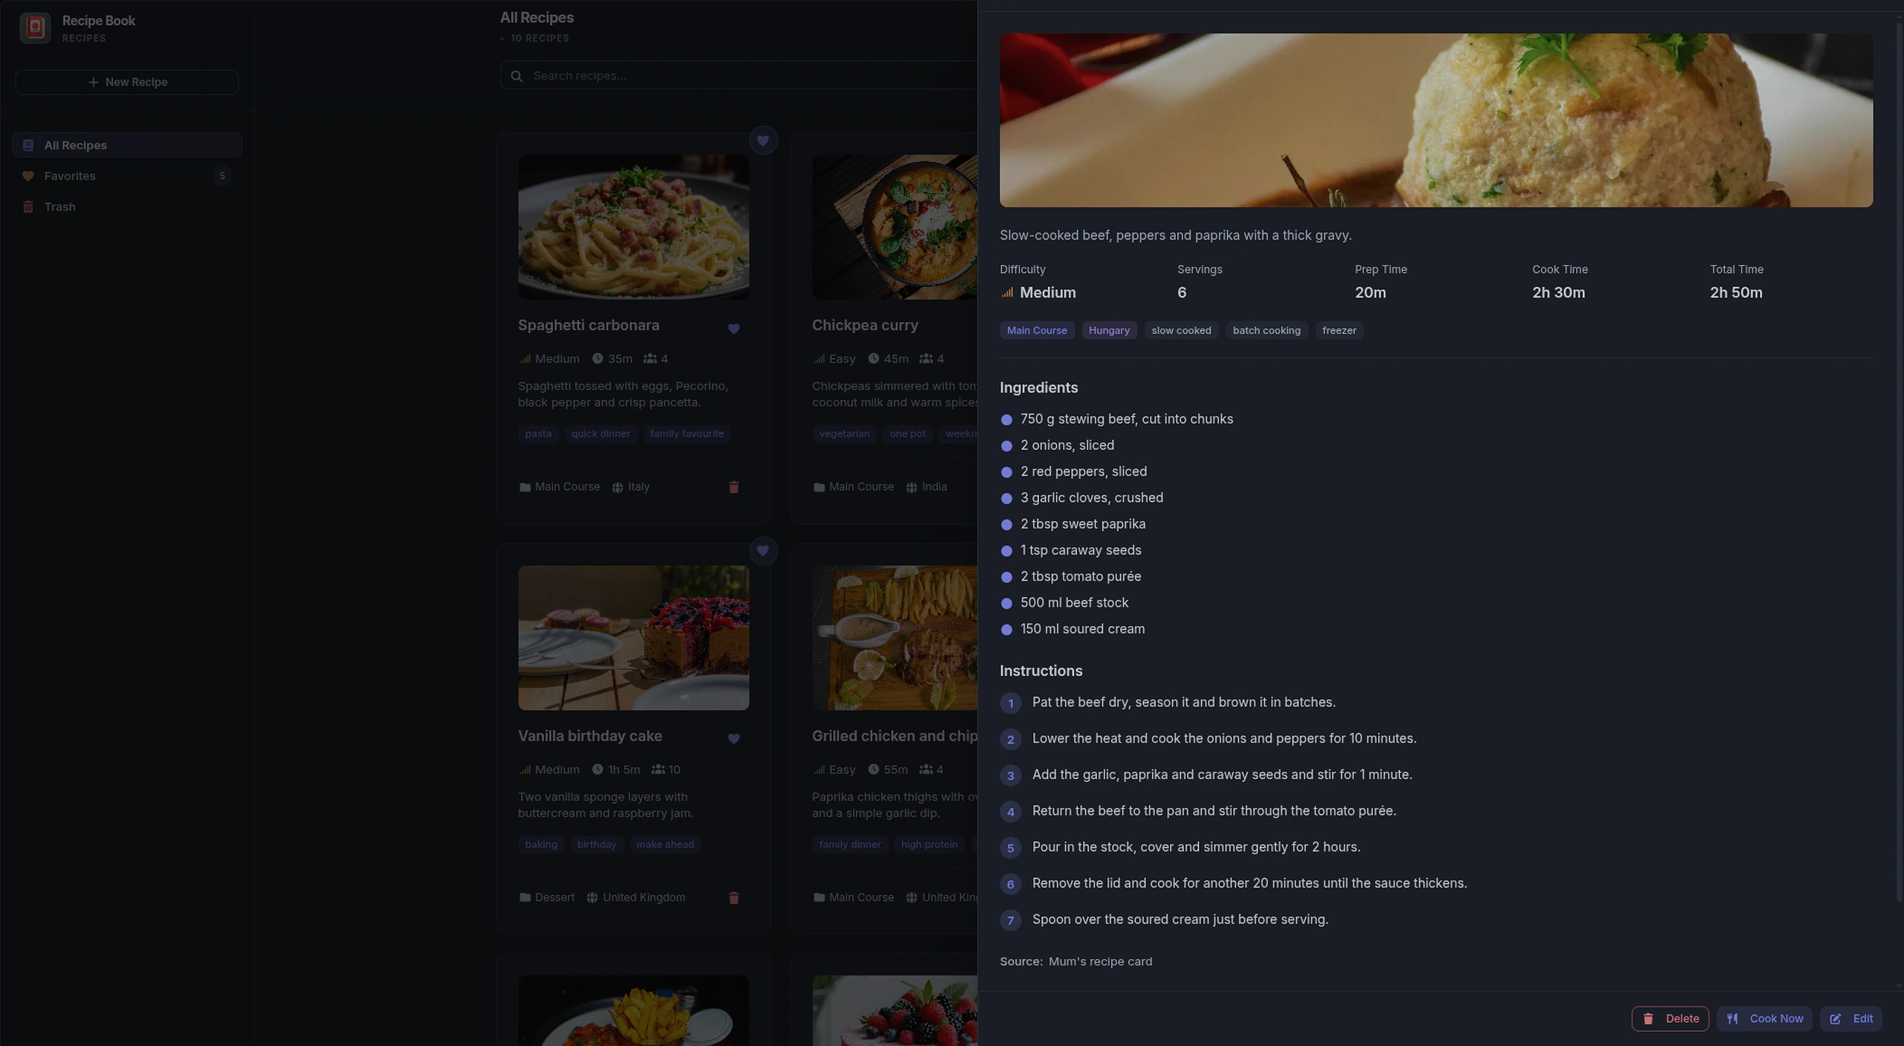Toggle favorite heart beside Vanilla birthday cake title
This screenshot has width=1904, height=1046.
point(733,739)
